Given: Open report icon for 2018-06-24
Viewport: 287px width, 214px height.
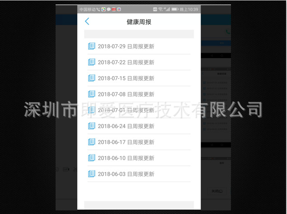Looking at the screenshot, I should [x=91, y=126].
